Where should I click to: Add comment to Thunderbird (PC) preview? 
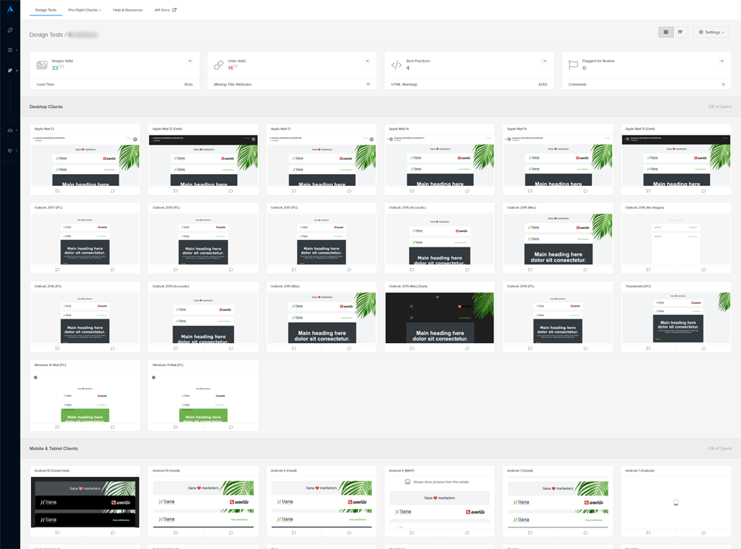click(703, 348)
